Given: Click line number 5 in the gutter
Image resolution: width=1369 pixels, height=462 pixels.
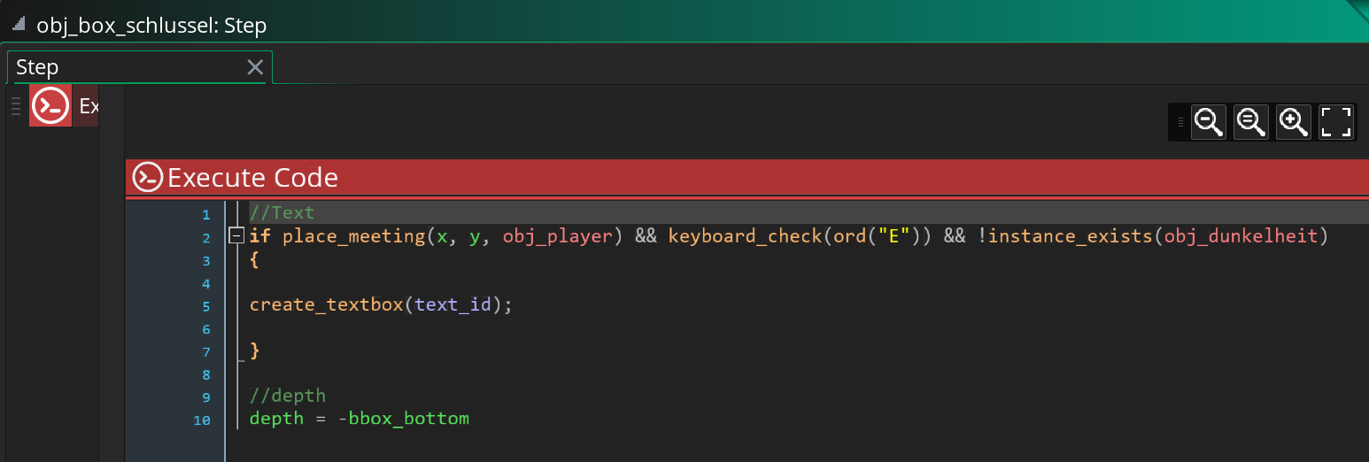Looking at the screenshot, I should tap(206, 306).
